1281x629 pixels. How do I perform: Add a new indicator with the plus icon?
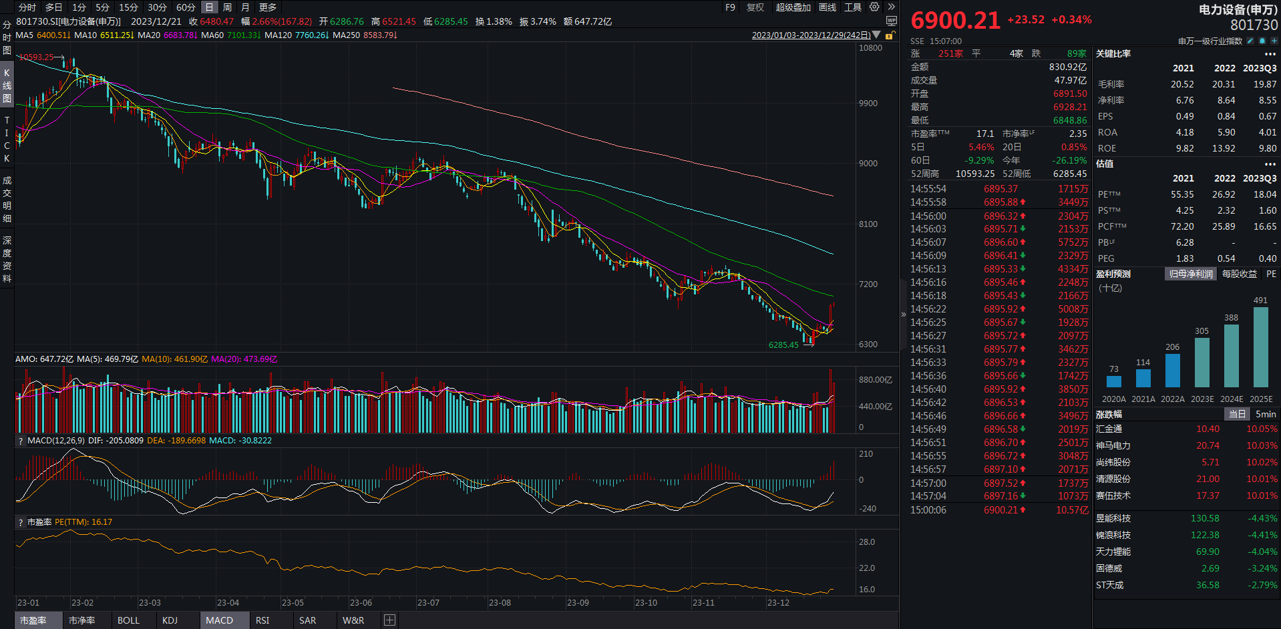pos(389,620)
